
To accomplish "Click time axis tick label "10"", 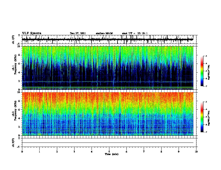I will click(x=196, y=152).
